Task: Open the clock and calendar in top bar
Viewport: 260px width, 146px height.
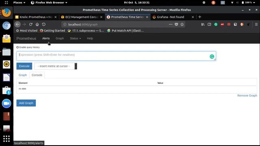Action: [136, 2]
